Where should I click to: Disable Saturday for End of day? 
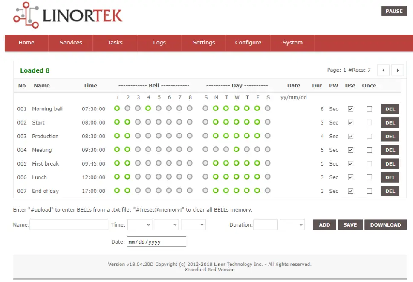click(x=268, y=191)
